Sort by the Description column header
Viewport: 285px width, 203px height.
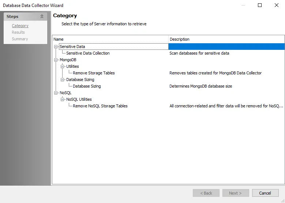coord(226,39)
